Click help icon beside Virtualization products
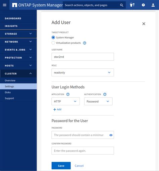 [85, 43]
